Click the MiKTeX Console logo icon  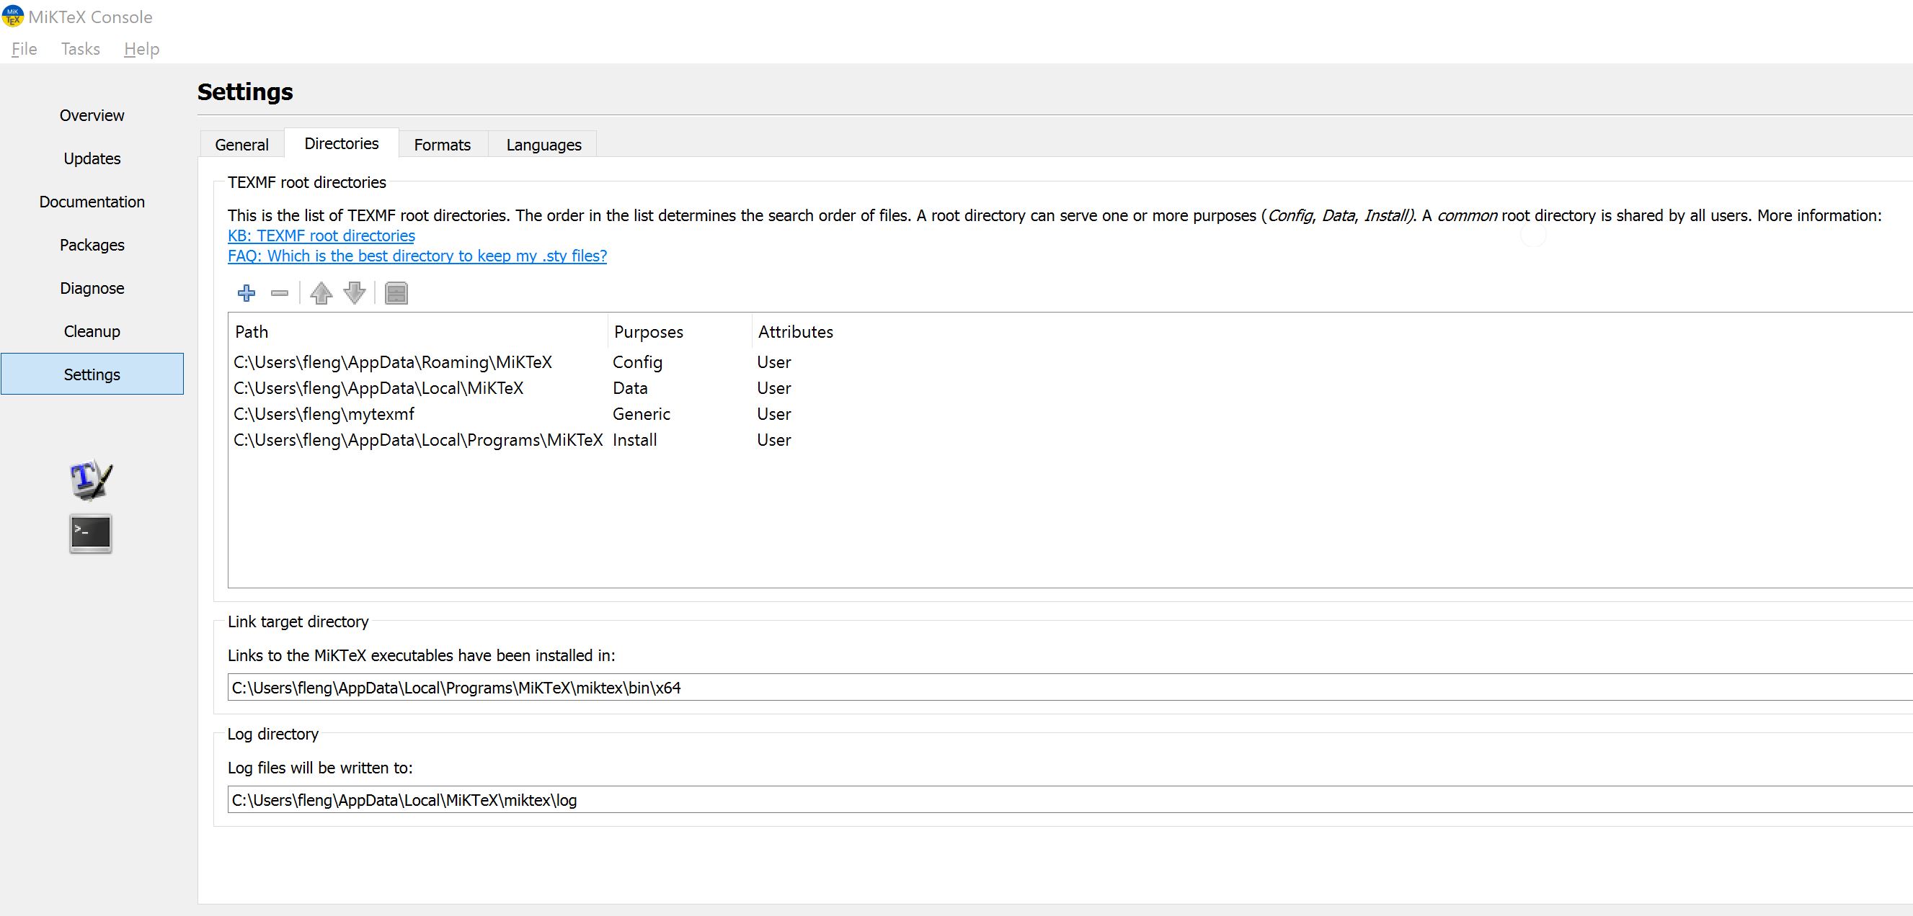tap(13, 17)
